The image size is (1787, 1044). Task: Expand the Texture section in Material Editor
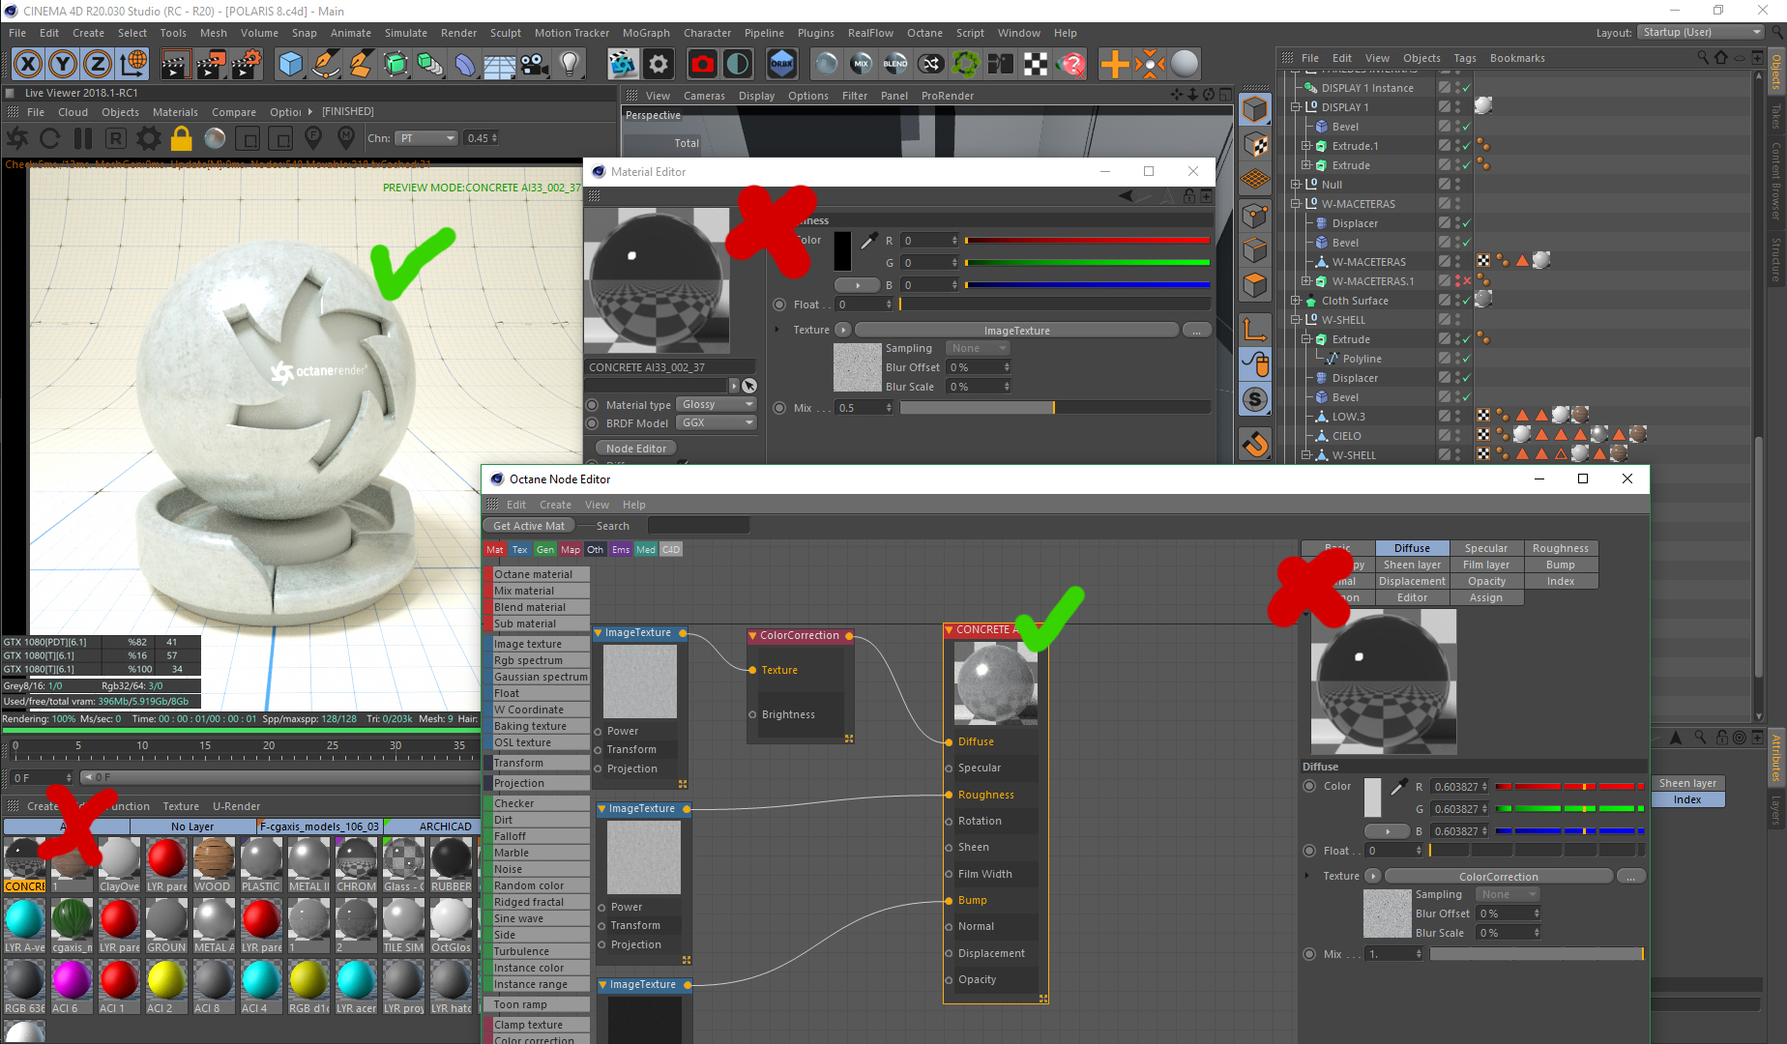(x=778, y=330)
